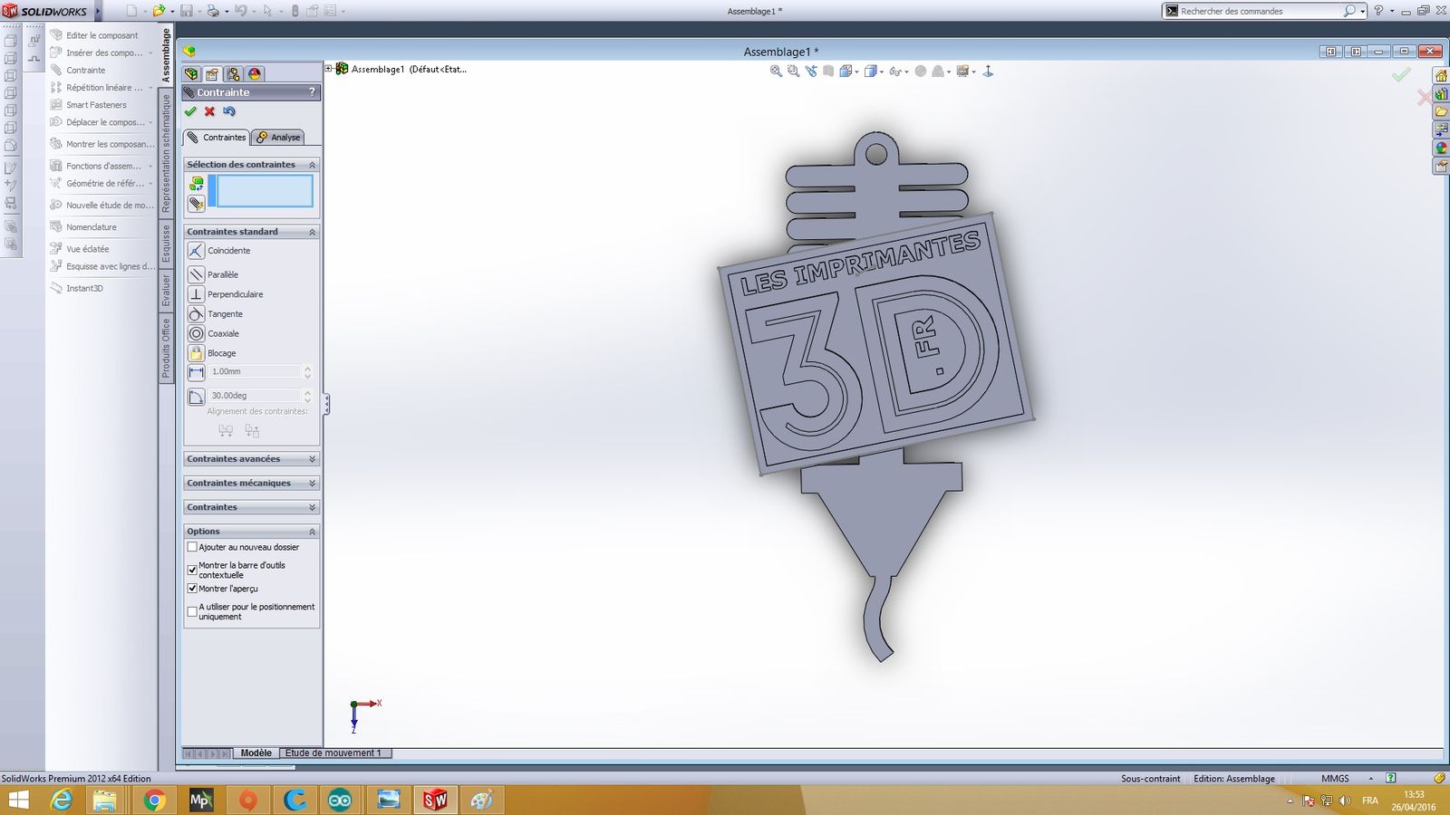Click the toolbar Print icon
The width and height of the screenshot is (1450, 815).
click(212, 11)
